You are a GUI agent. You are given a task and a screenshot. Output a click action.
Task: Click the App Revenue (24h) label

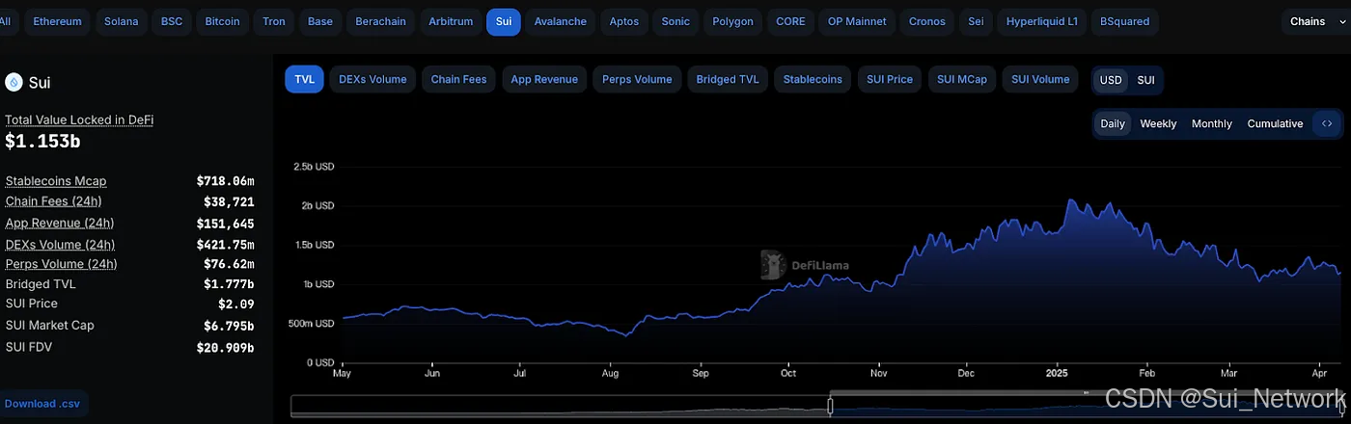click(x=60, y=224)
